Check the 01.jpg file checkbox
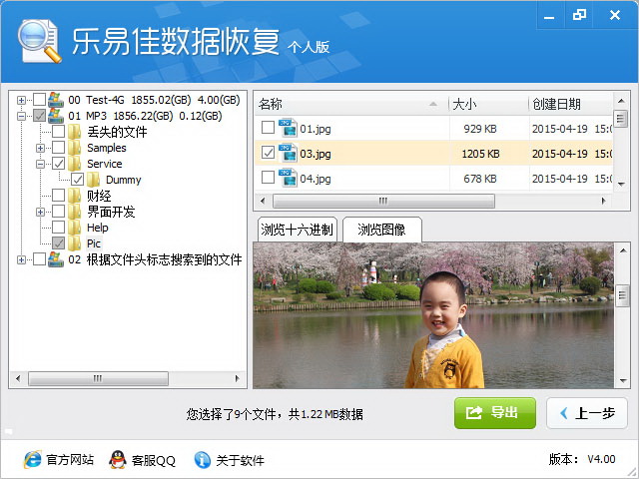Image resolution: width=639 pixels, height=479 pixels. coord(268,128)
